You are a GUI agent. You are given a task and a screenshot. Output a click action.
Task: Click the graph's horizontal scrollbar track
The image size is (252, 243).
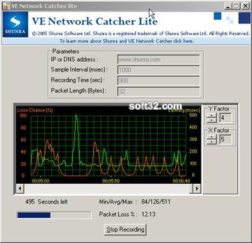pos(107,188)
